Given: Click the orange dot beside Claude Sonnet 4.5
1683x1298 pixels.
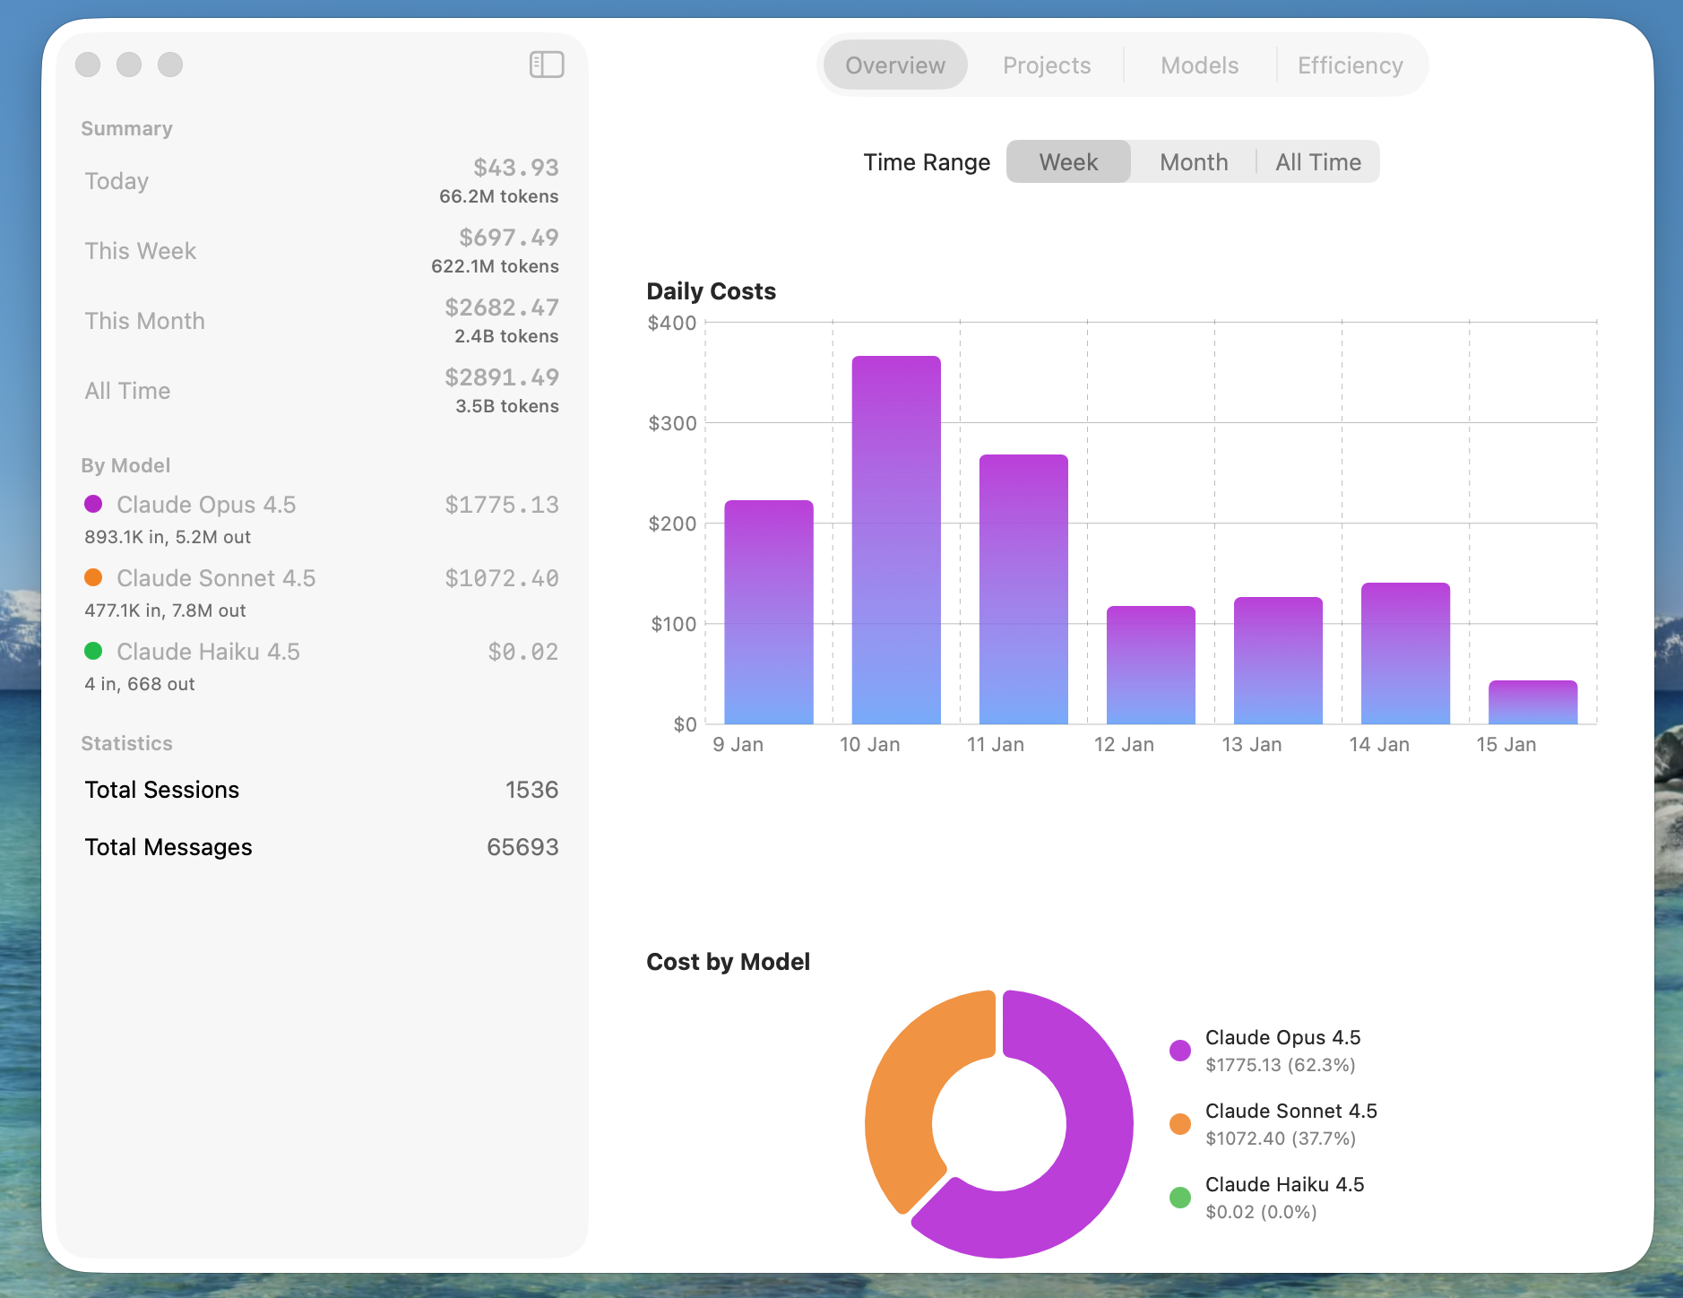Looking at the screenshot, I should (95, 578).
